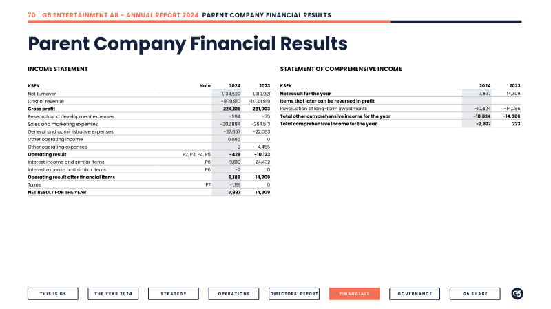Screen dimensions: 551x309
Task: Click Statement of Comprehensive Income heading
Action: (x=341, y=69)
